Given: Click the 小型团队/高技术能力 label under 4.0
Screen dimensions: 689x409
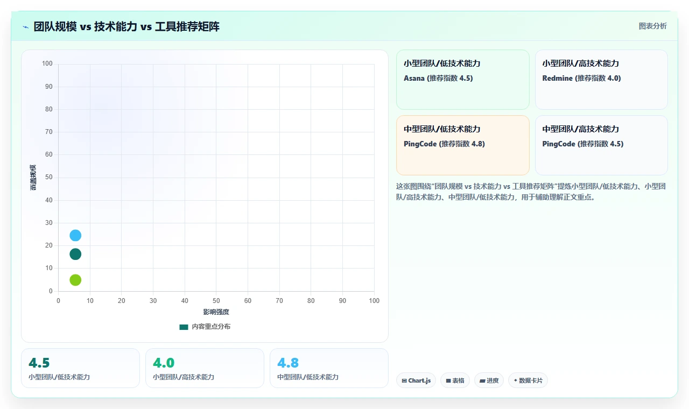Looking at the screenshot, I should (184, 377).
